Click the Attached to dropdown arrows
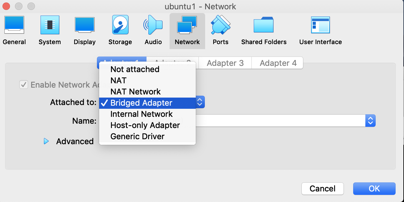The height and width of the screenshot is (202, 404). 200,102
